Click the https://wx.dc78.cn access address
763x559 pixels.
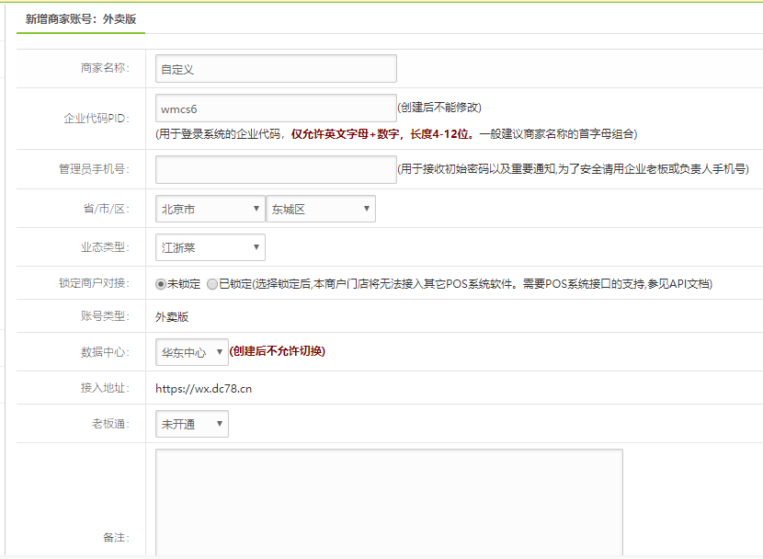(x=203, y=389)
